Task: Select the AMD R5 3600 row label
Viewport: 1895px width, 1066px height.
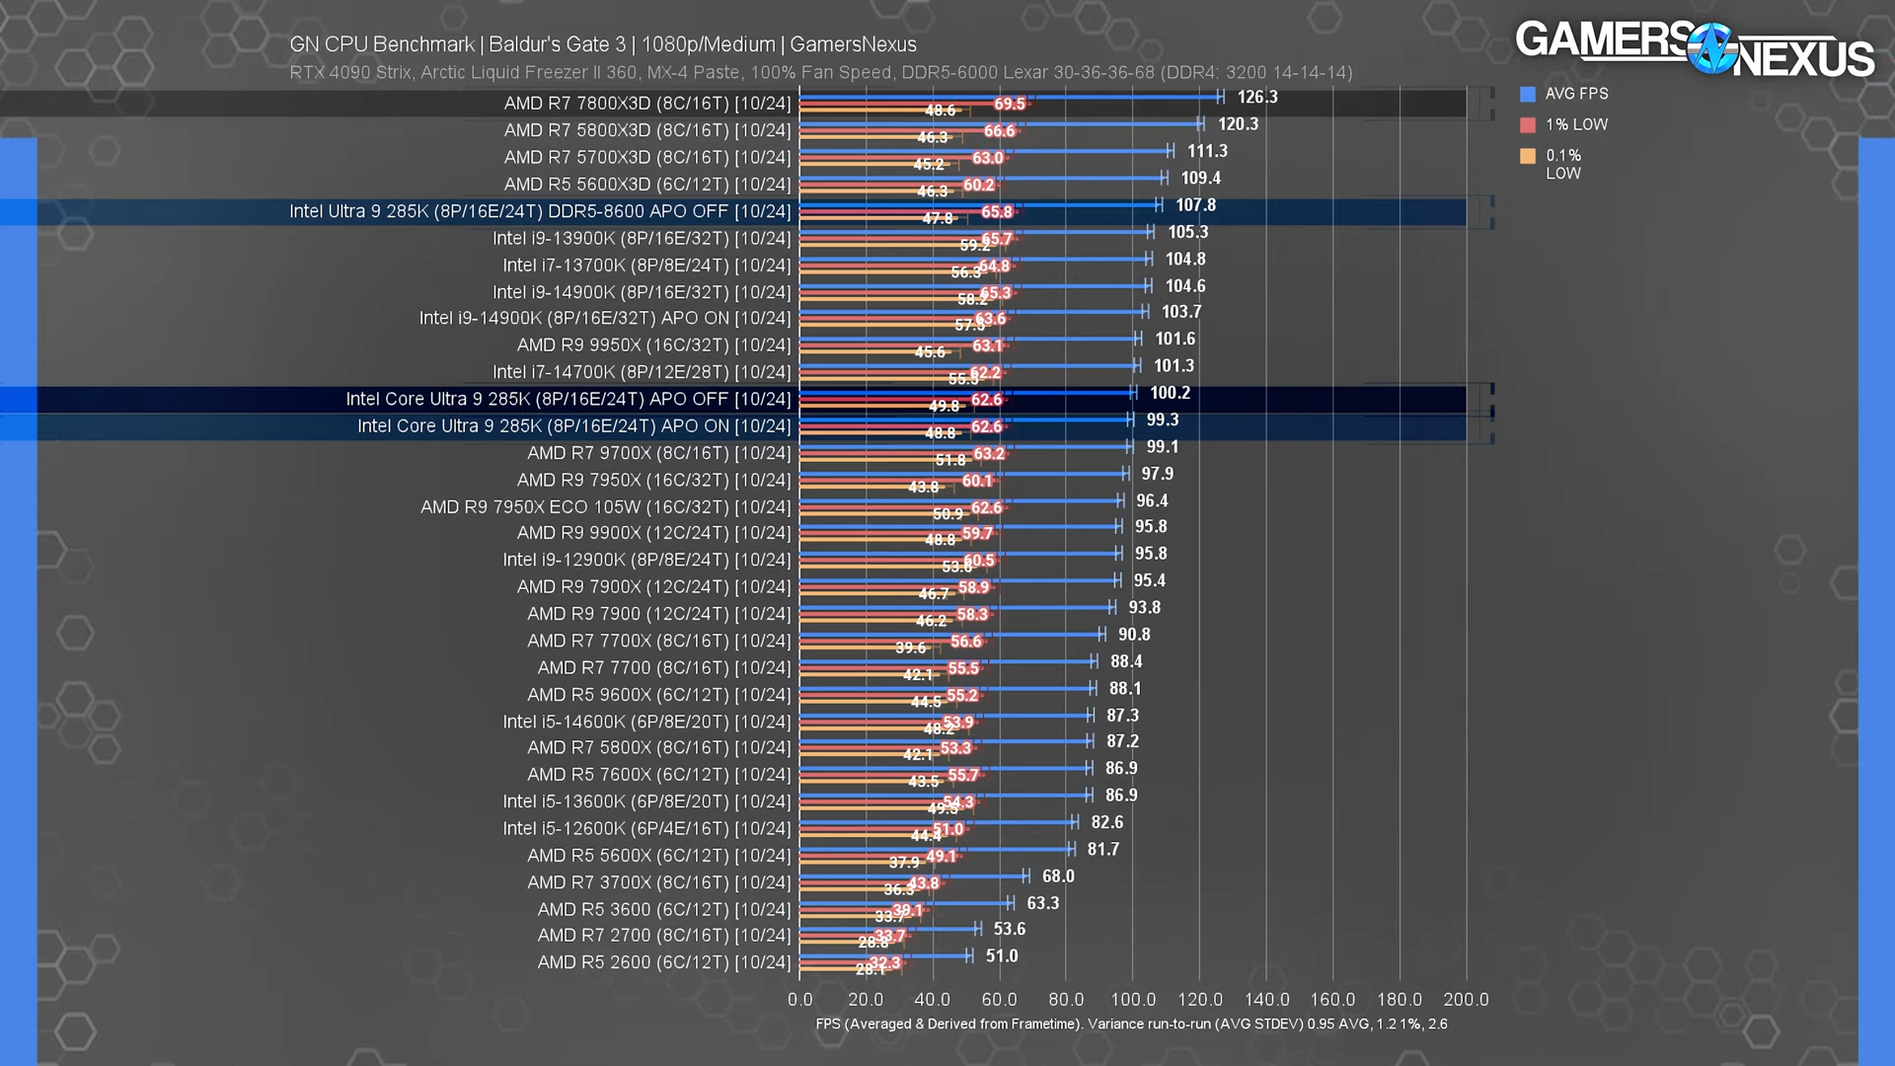Action: pyautogui.click(x=664, y=910)
